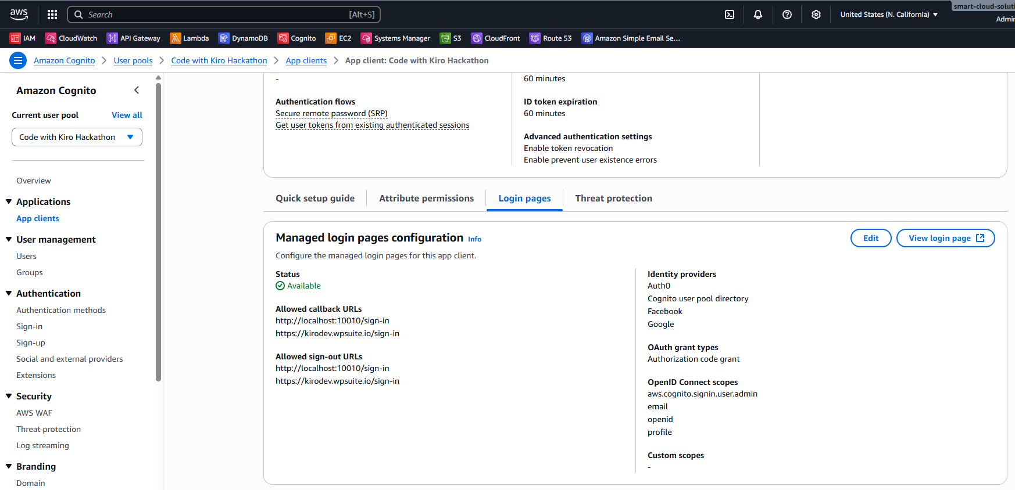Open Cognito shortcut in favorites bar

[297, 38]
